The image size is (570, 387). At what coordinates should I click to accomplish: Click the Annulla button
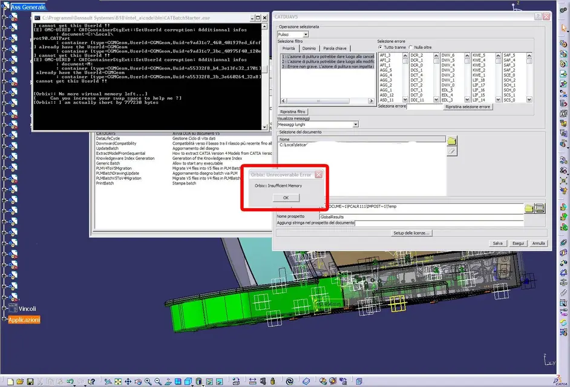[539, 243]
